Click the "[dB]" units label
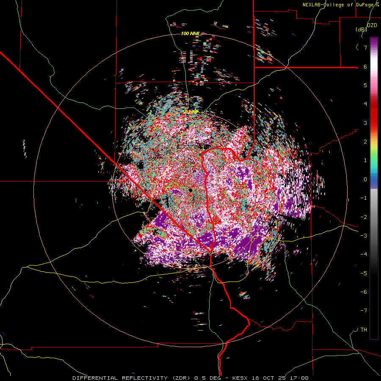This screenshot has width=381, height=381. pos(361,30)
